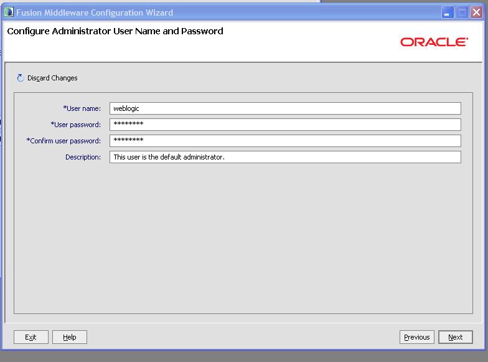Click the Discard Changes label

(x=52, y=78)
